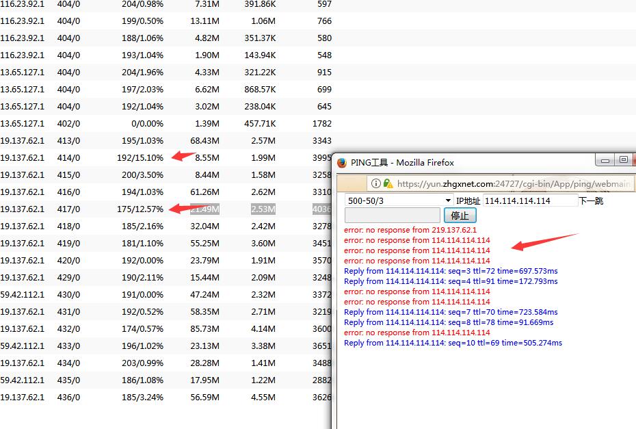Maximize the PING tool Firefox window
The image size is (636, 429).
pyautogui.click(x=623, y=160)
